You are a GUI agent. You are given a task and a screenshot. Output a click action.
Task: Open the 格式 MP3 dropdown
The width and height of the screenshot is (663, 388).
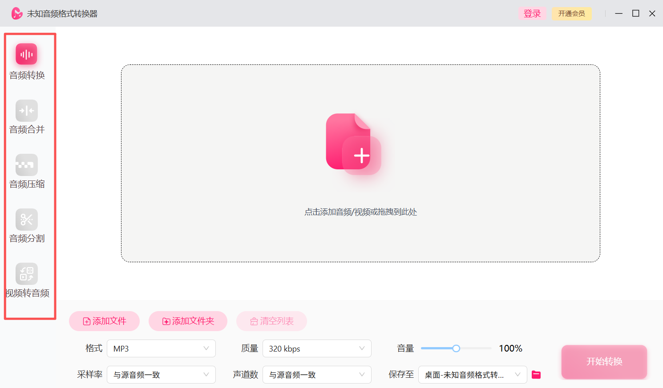click(161, 348)
